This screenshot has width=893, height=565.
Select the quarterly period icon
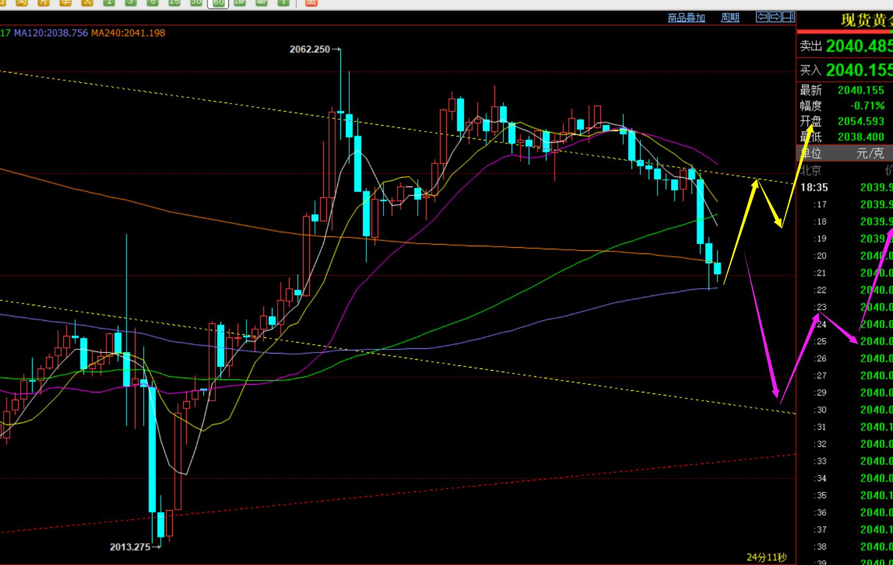pyautogui.click(x=65, y=2)
